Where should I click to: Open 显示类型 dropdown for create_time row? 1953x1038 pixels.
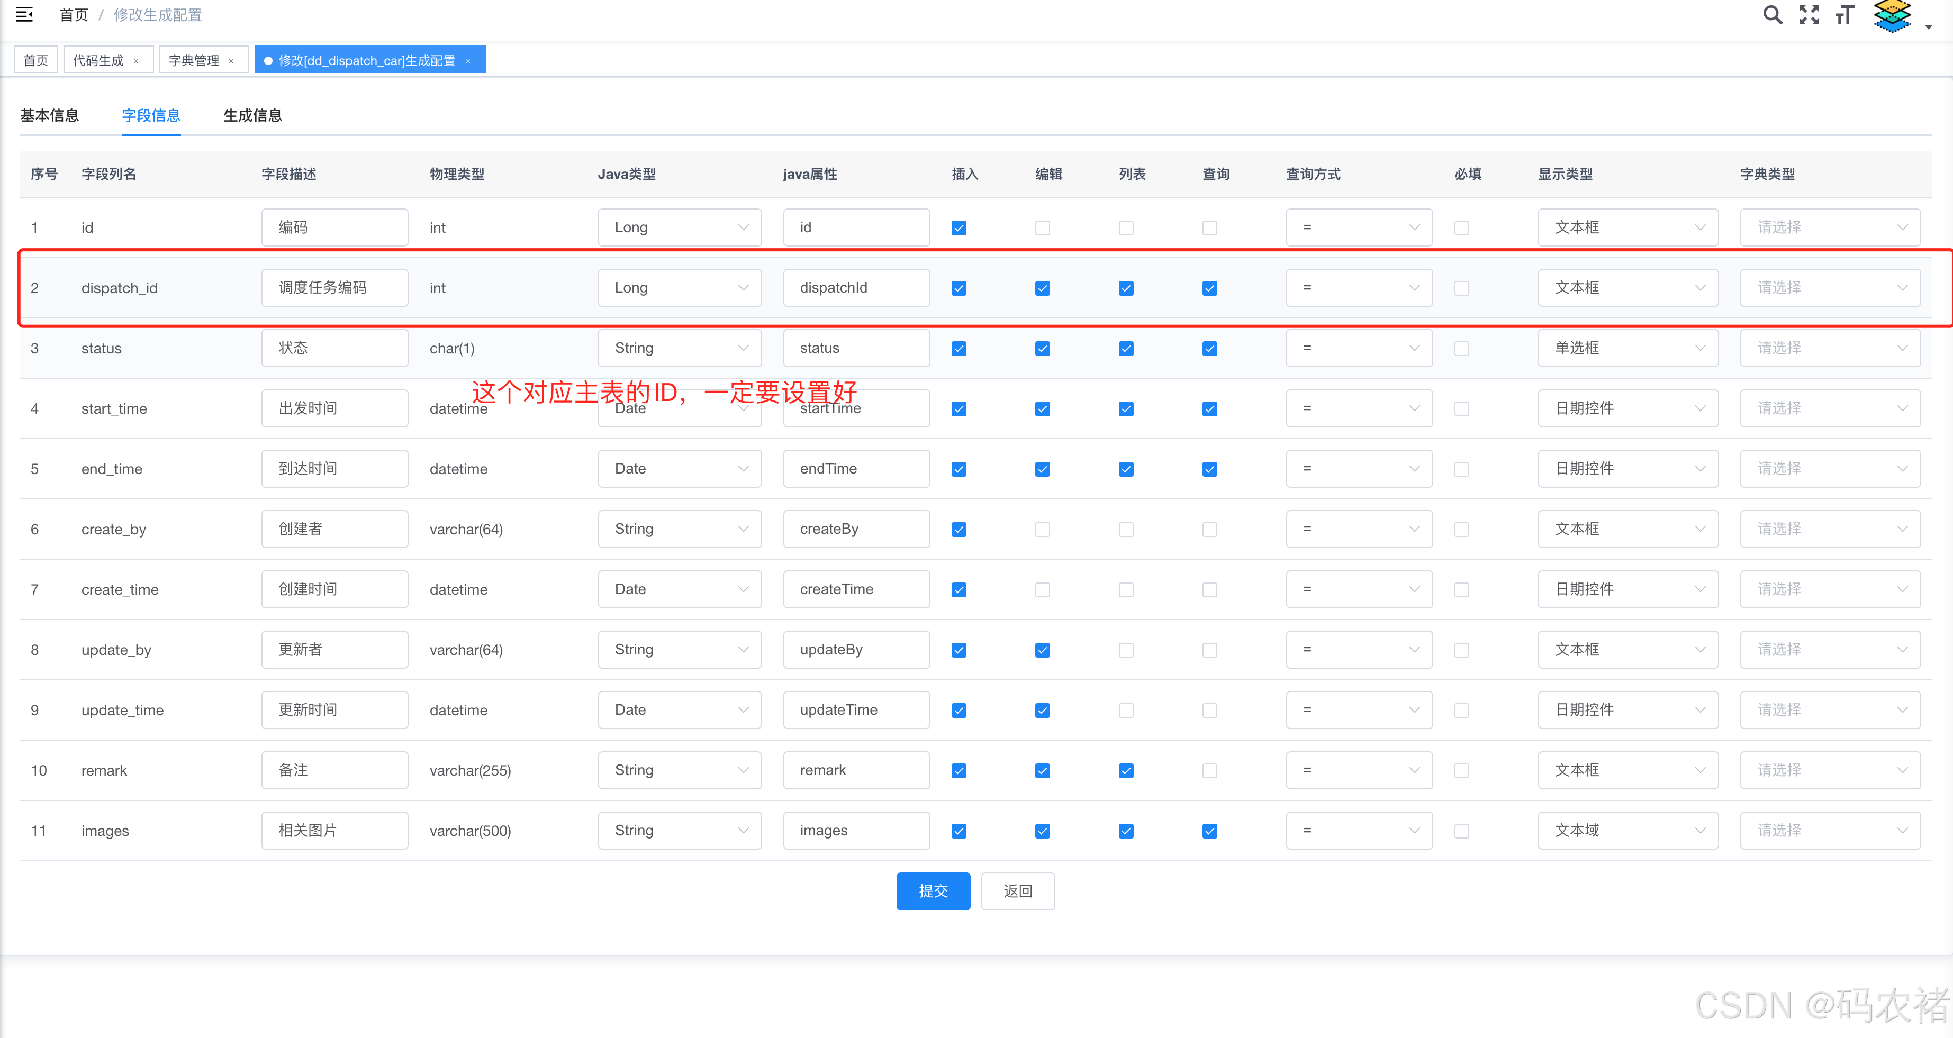point(1627,589)
